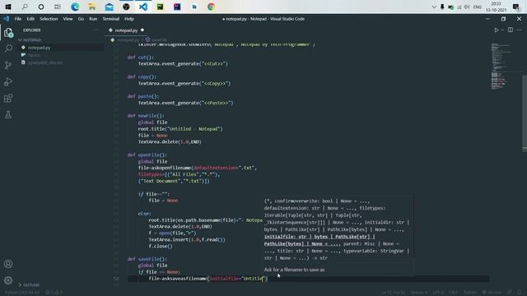This screenshot has height=296, width=527.
Task: Click the VS Code logo in title bar
Action: pyautogui.click(x=7, y=19)
